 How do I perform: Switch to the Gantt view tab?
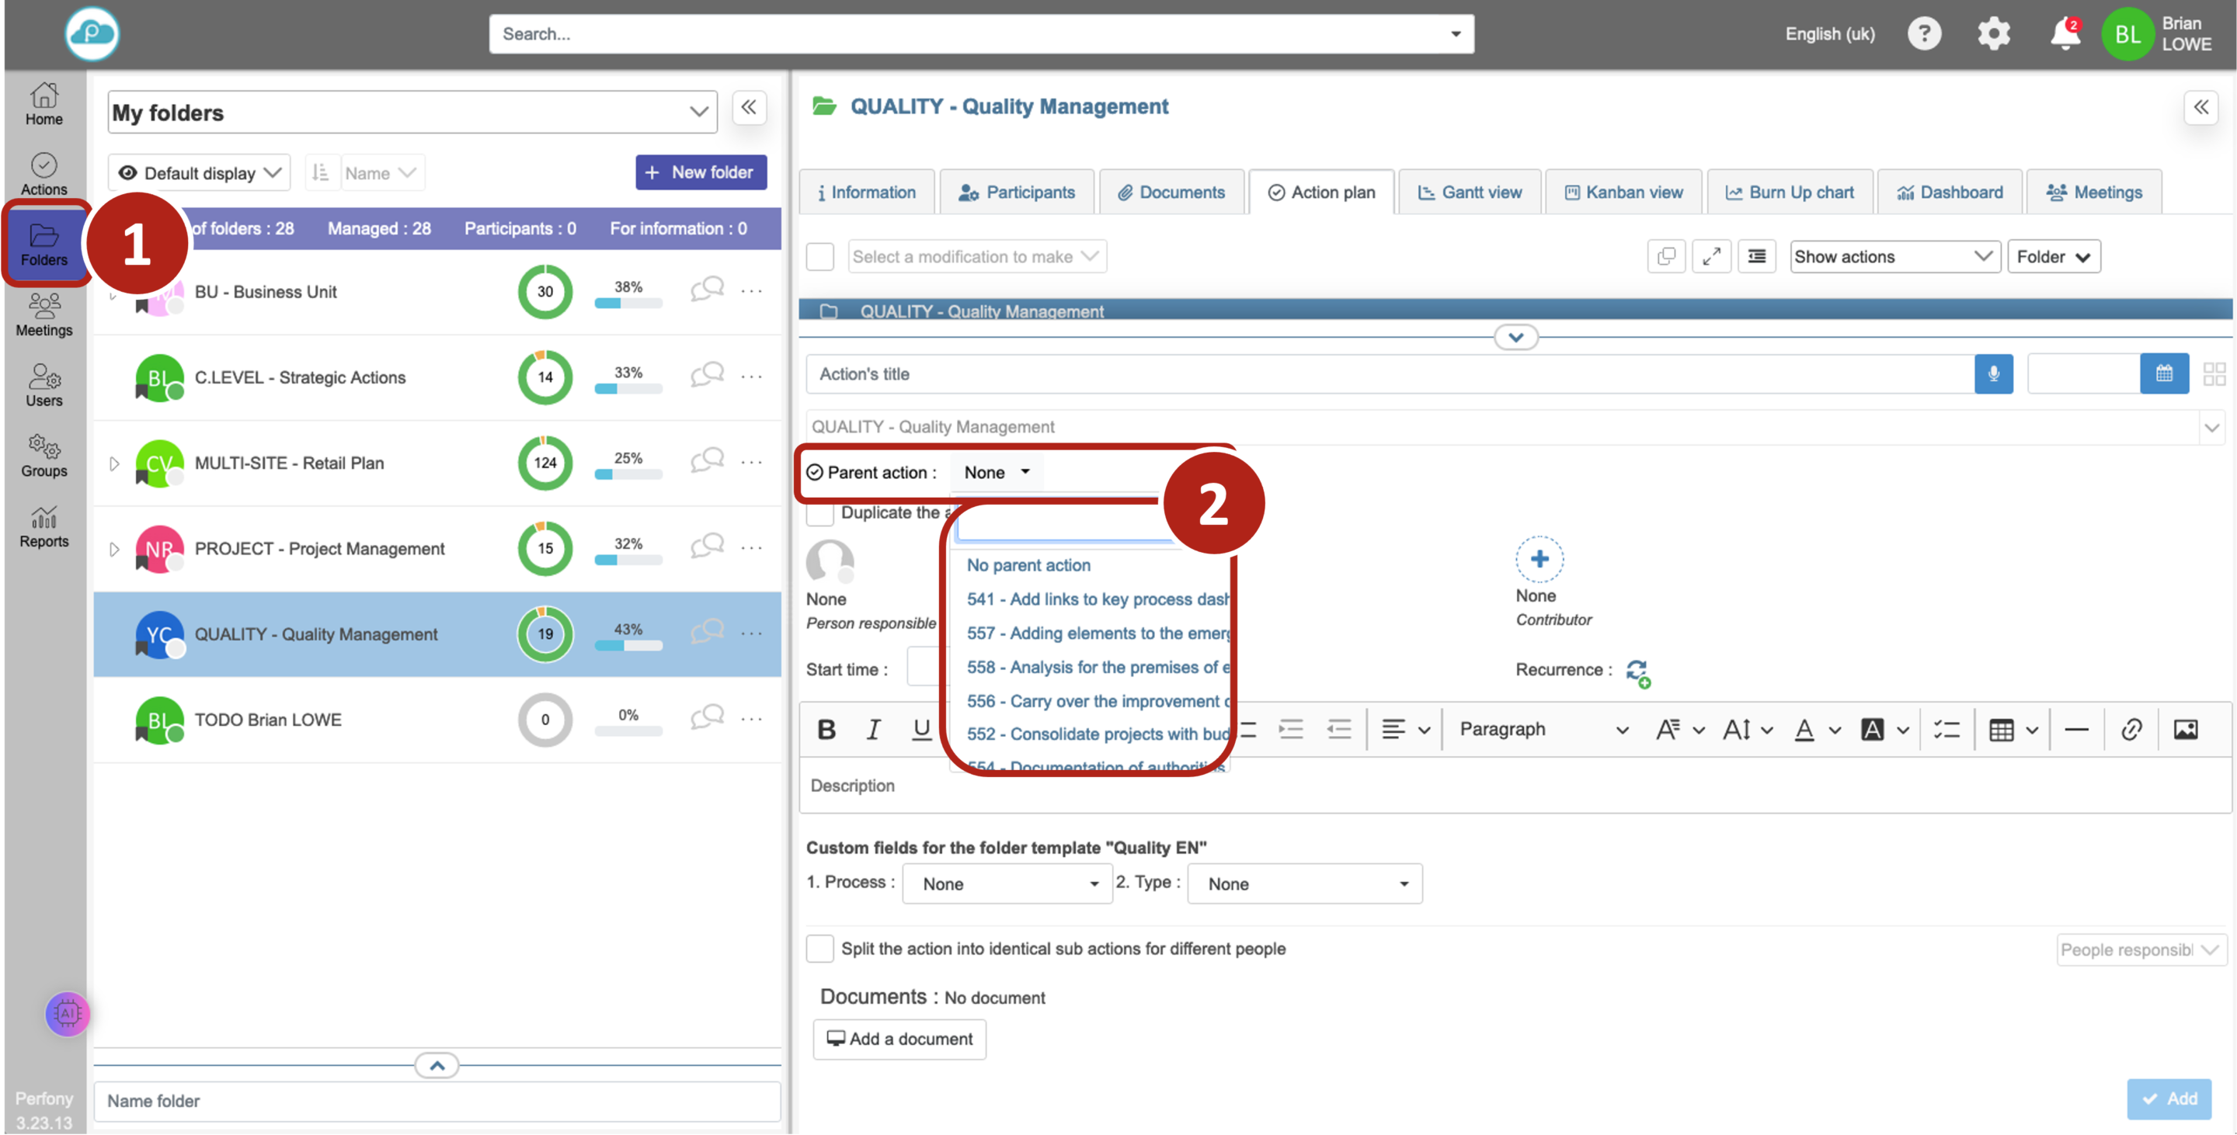click(1470, 193)
